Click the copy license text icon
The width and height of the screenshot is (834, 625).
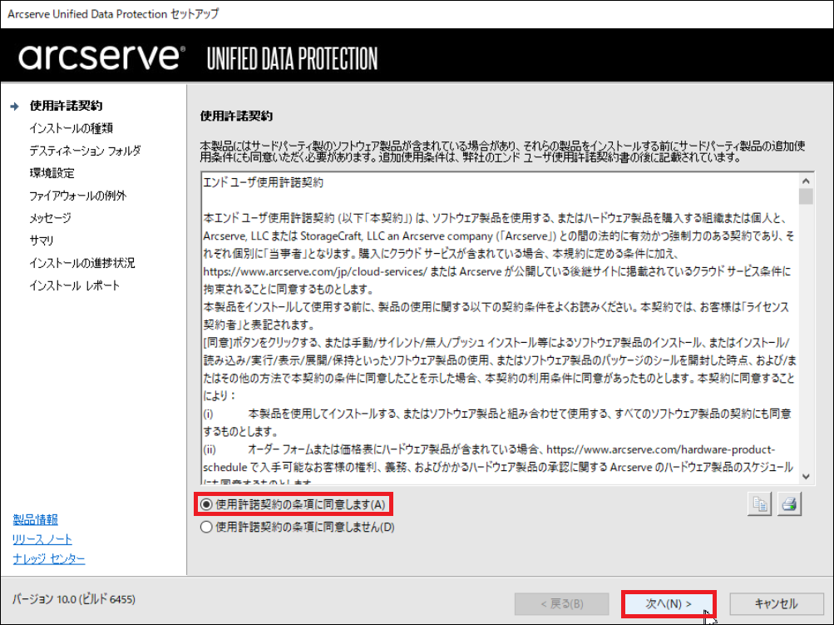coord(759,503)
